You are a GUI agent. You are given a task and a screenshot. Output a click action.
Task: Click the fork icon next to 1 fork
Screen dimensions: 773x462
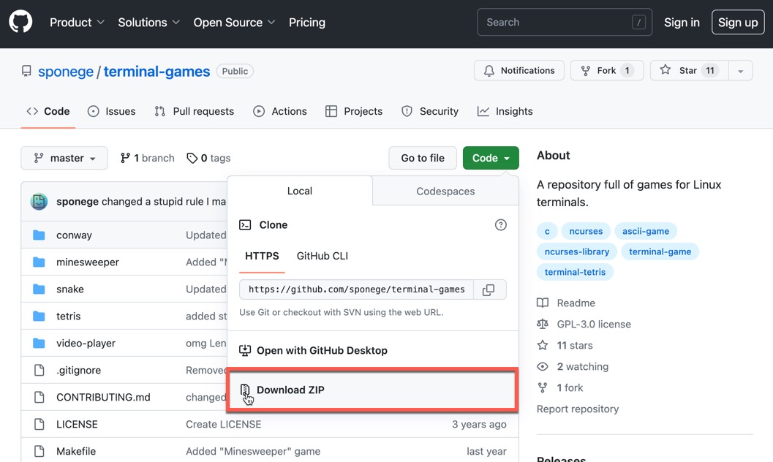point(543,387)
